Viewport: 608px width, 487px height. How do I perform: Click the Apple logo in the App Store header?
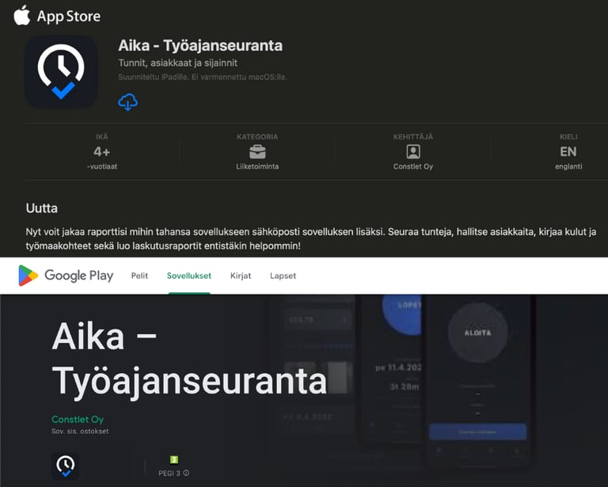point(22,16)
